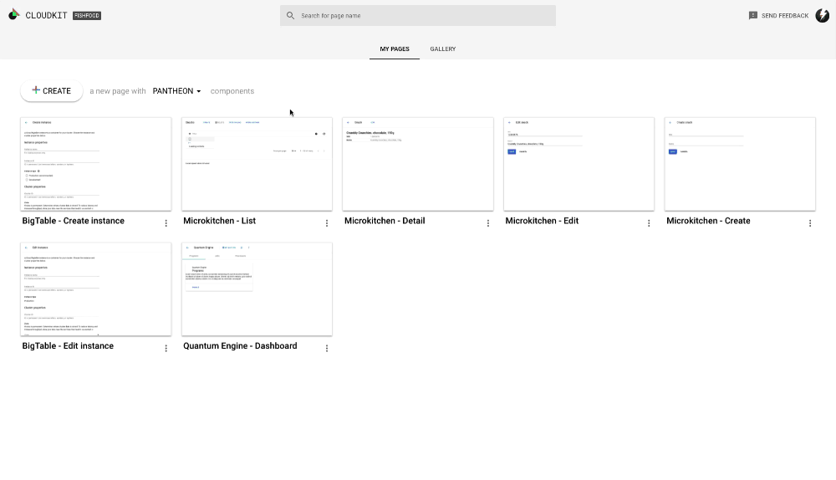Open the Microkitchen - List page thumbnail
The image size is (836, 480).
point(257,164)
